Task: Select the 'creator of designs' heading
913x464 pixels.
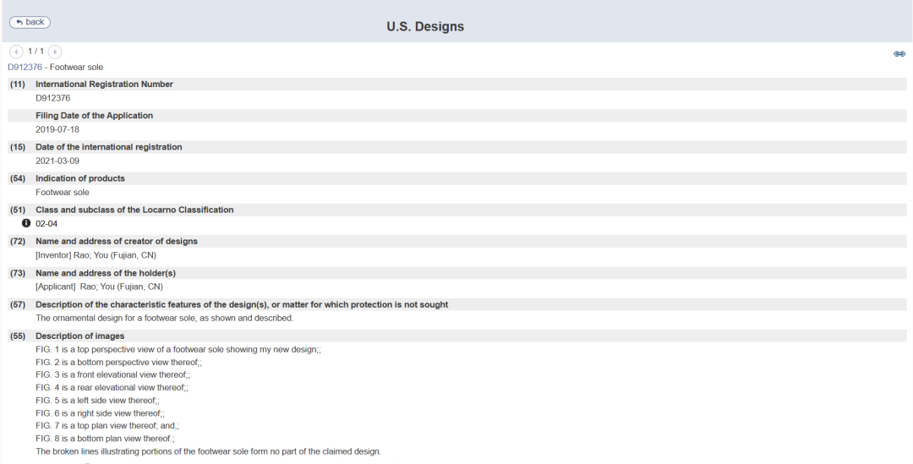Action: 117,241
